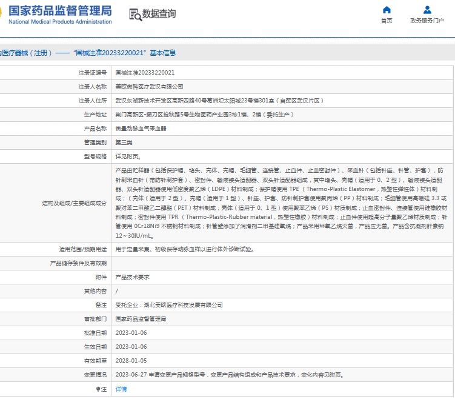Click the 适用范围/预期用途 label

[83, 249]
